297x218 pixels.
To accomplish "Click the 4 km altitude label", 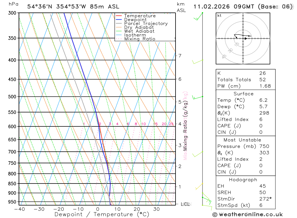I will click(180, 124).
